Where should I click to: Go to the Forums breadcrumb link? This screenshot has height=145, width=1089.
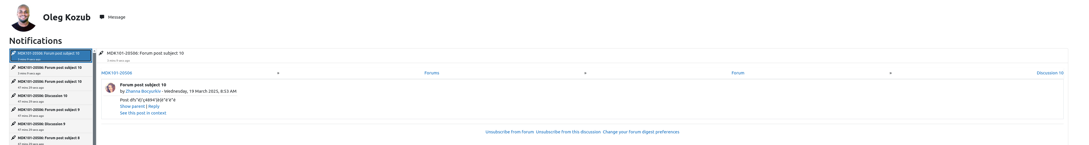pyautogui.click(x=432, y=73)
